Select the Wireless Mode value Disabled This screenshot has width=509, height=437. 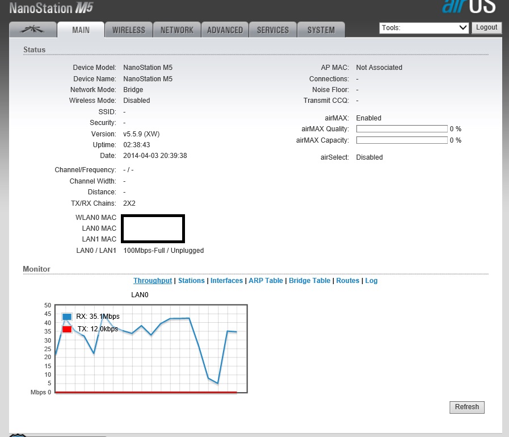(137, 101)
